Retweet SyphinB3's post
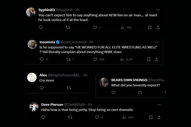This screenshot has height=127, width=191. pos(68,27)
